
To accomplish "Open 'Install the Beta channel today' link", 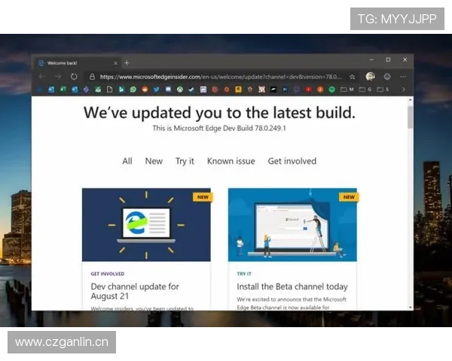I will click(292, 287).
